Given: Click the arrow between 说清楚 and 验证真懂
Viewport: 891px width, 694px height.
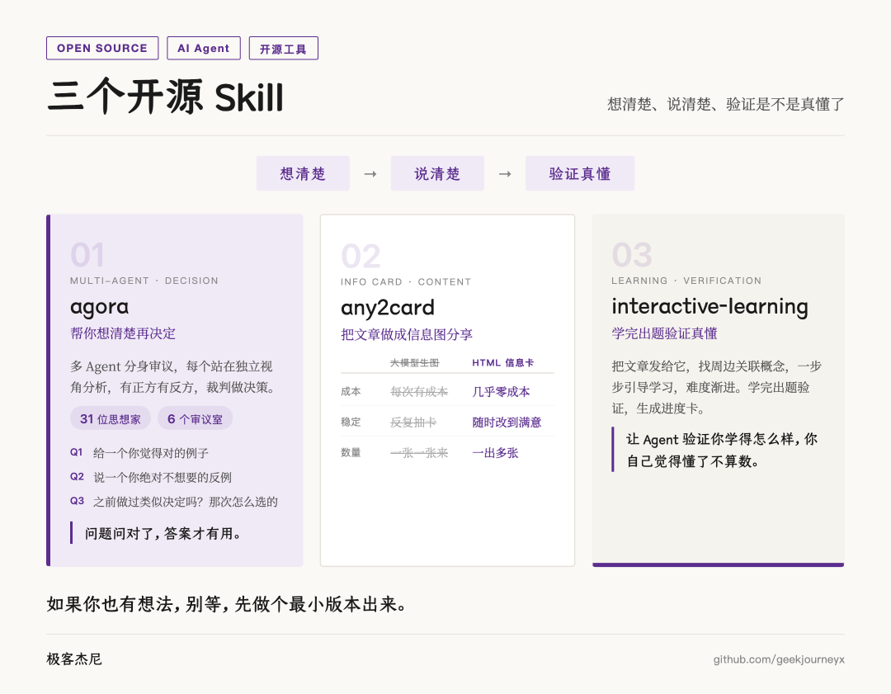Looking at the screenshot, I should click(505, 174).
